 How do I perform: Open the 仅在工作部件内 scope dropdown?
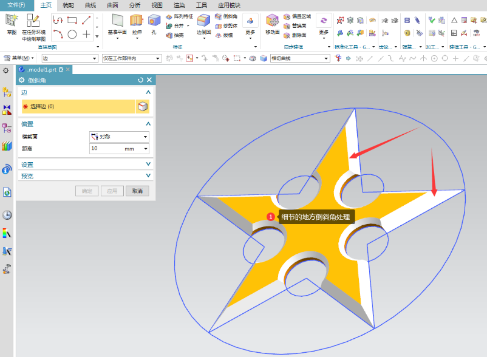(132, 58)
